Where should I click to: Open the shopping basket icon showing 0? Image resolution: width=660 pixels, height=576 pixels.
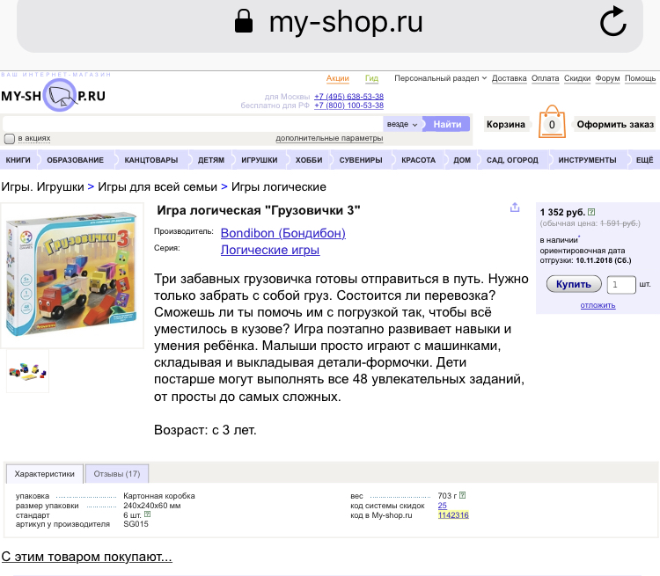[552, 122]
